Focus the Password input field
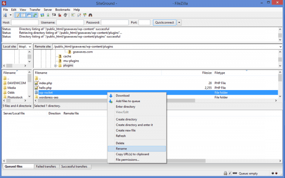 114,22
